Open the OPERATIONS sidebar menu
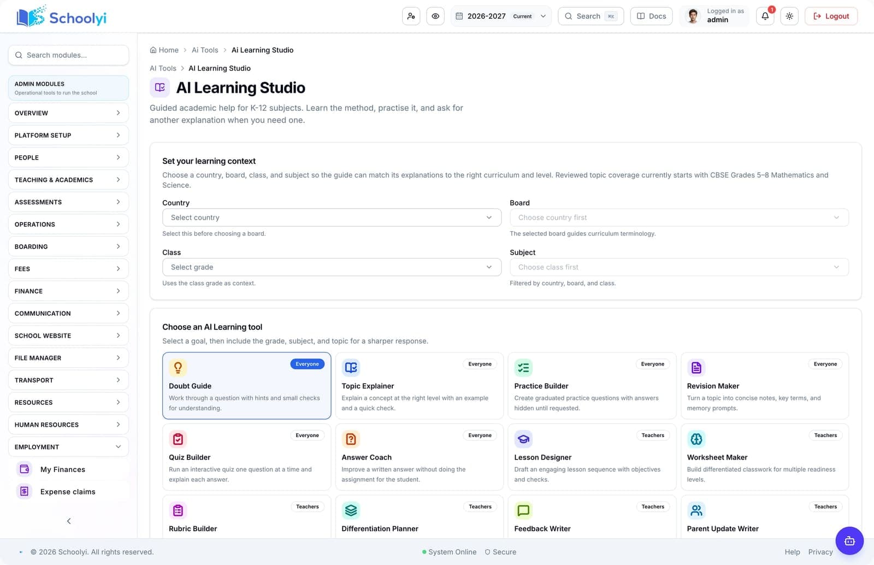 click(x=68, y=224)
